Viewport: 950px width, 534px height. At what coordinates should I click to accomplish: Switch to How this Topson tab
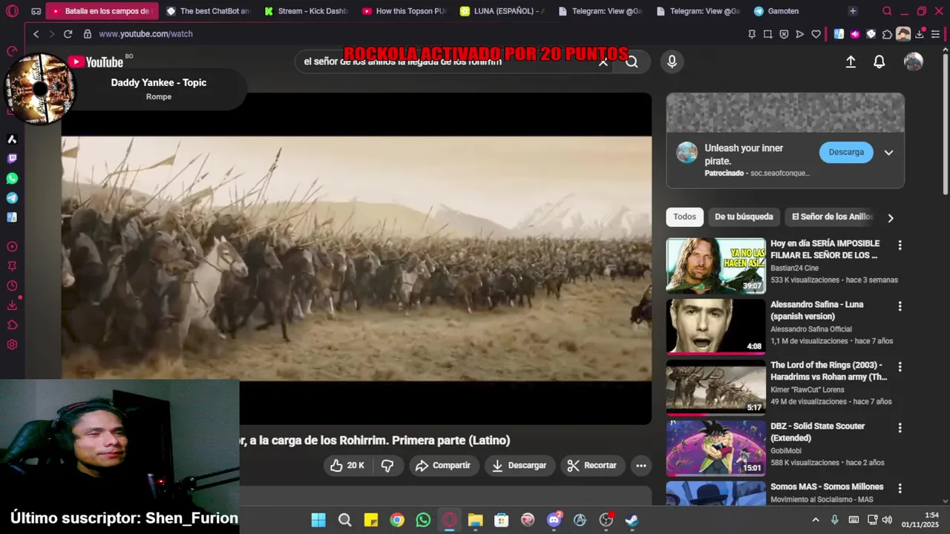[404, 11]
